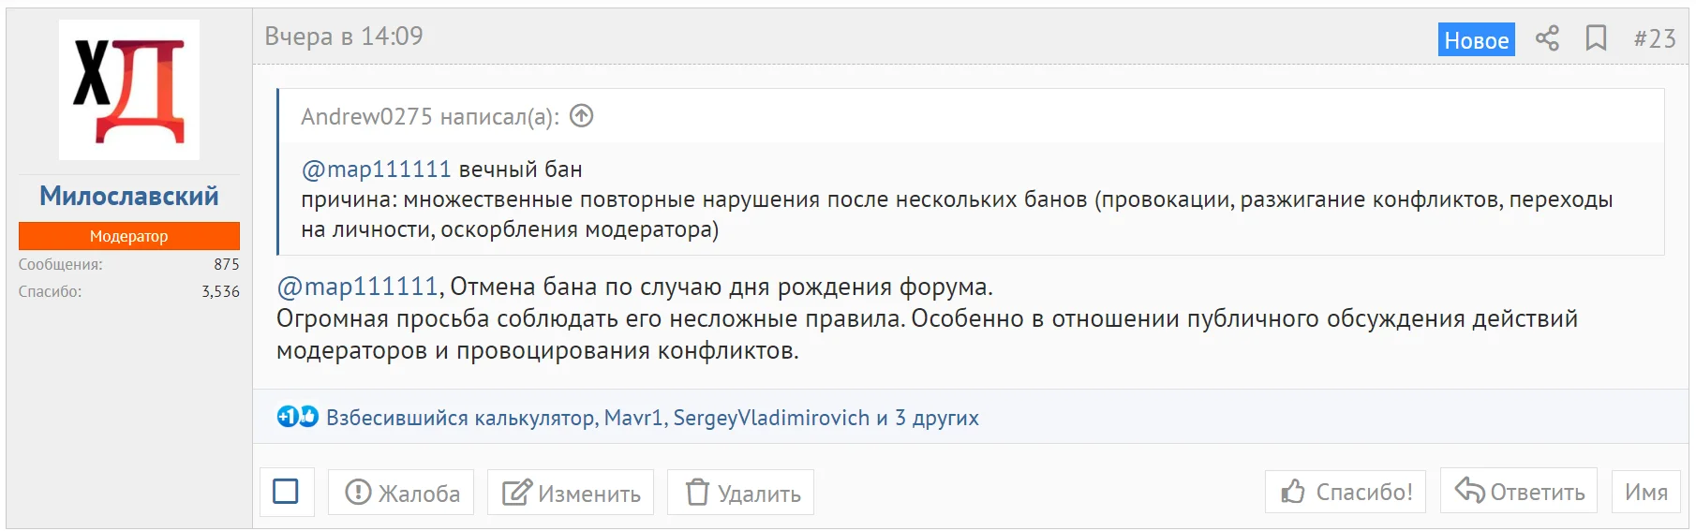1696x531 pixels.
Task: Click the Имя button
Action: (1645, 492)
